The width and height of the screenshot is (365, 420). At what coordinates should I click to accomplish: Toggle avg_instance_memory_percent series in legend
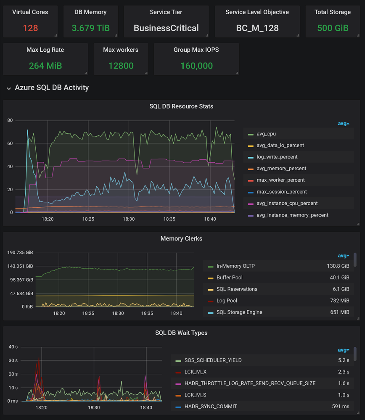[292, 215]
